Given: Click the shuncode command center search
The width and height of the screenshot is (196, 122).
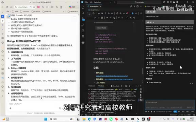Looking at the screenshot, I should click(x=139, y=2).
